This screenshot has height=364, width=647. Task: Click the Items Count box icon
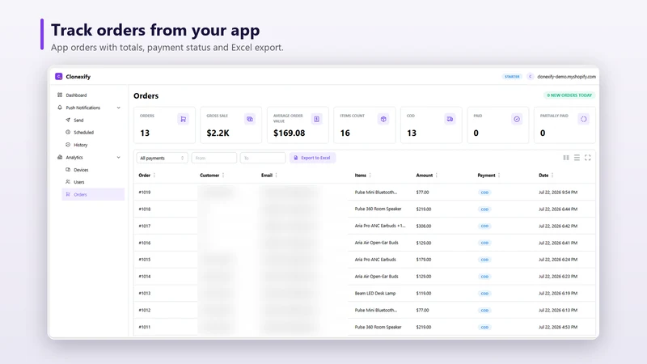click(x=383, y=119)
